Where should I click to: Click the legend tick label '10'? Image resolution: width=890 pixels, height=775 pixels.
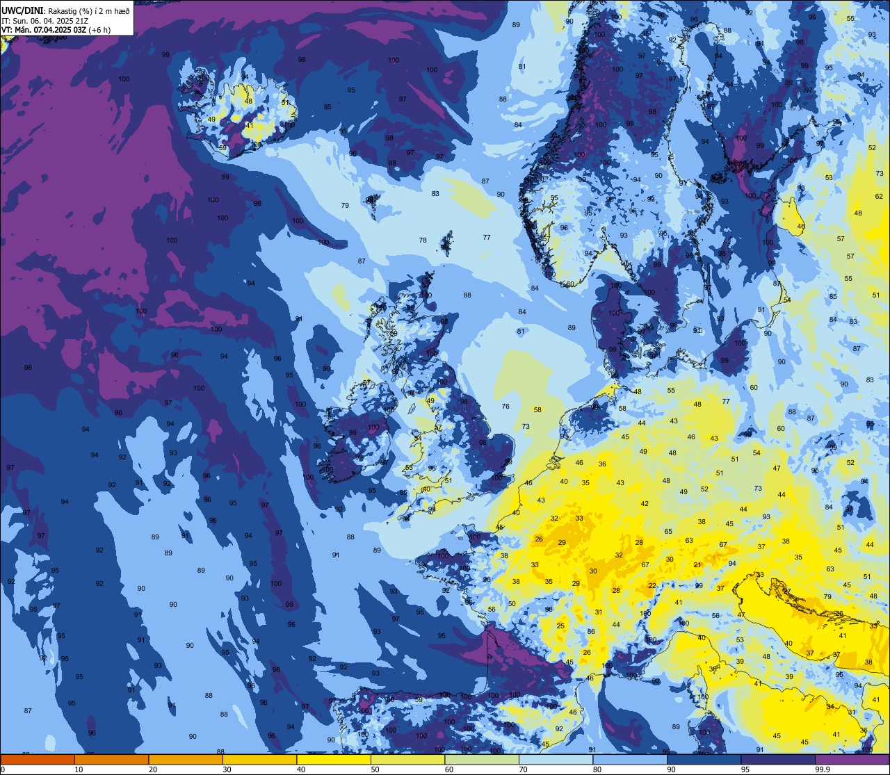coord(79,769)
